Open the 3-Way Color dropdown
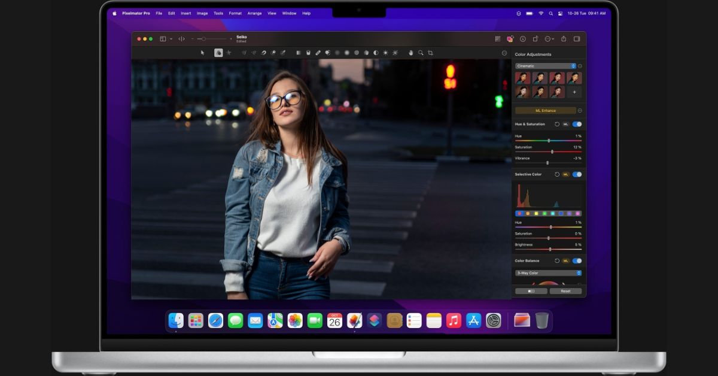This screenshot has width=718, height=376. 549,273
